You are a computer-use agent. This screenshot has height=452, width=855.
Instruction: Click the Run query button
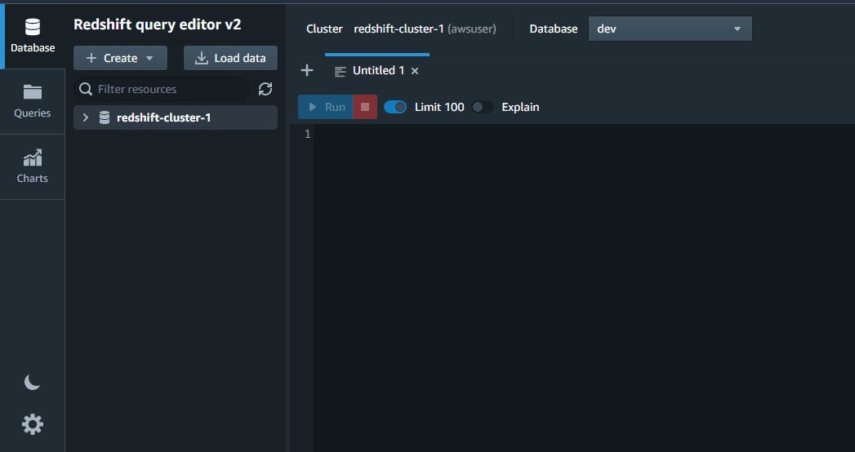pos(326,107)
